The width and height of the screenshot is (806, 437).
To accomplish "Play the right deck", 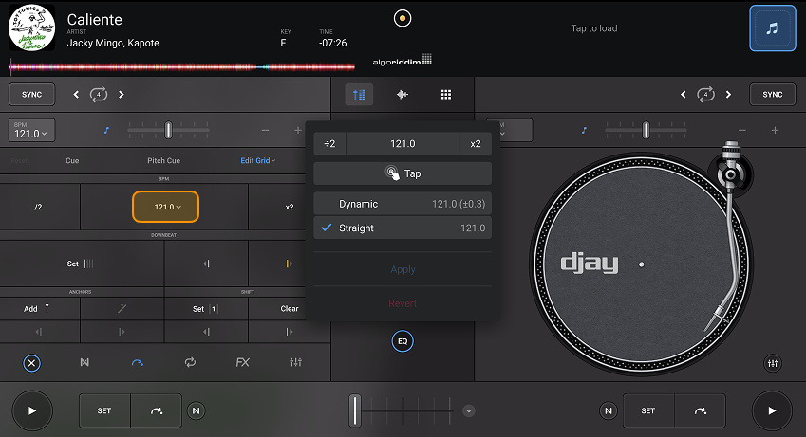I will coord(772,410).
